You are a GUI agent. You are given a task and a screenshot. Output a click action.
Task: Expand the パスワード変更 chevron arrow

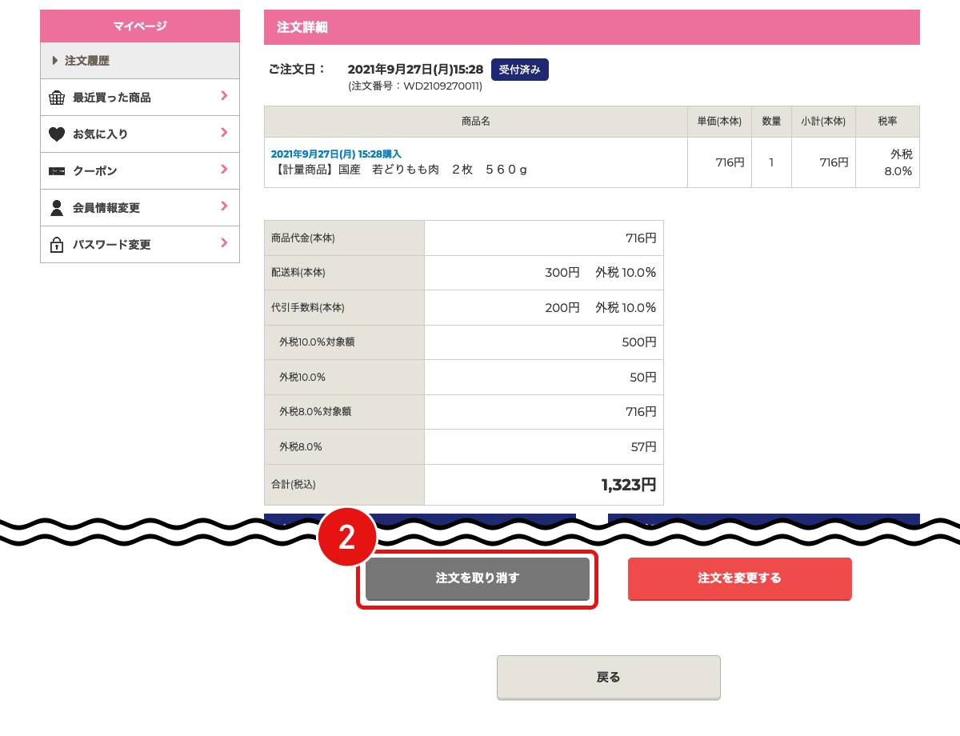coord(224,244)
